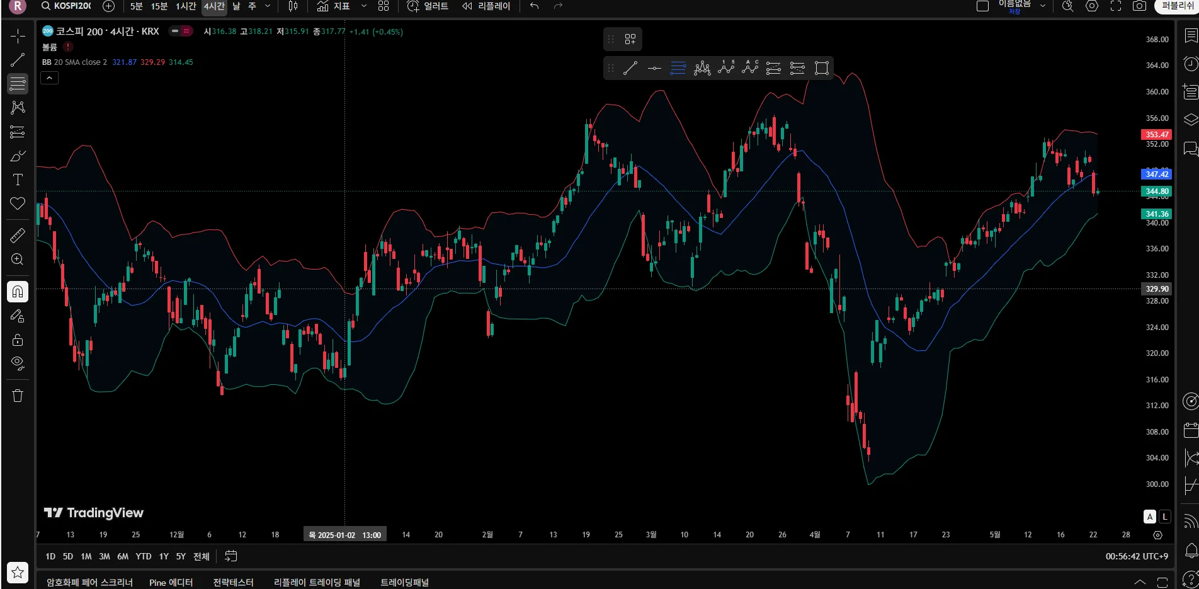Enter fullscreen mode on the chart
The image size is (1199, 589).
tap(1116, 6)
